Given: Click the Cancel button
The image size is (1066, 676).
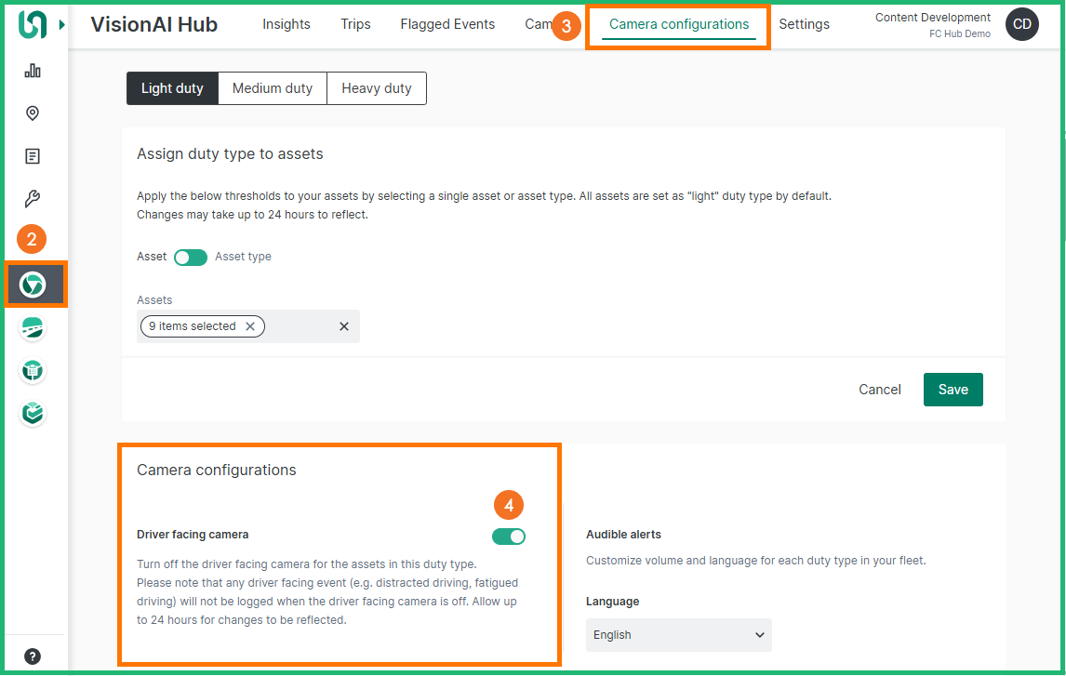Looking at the screenshot, I should tap(879, 390).
